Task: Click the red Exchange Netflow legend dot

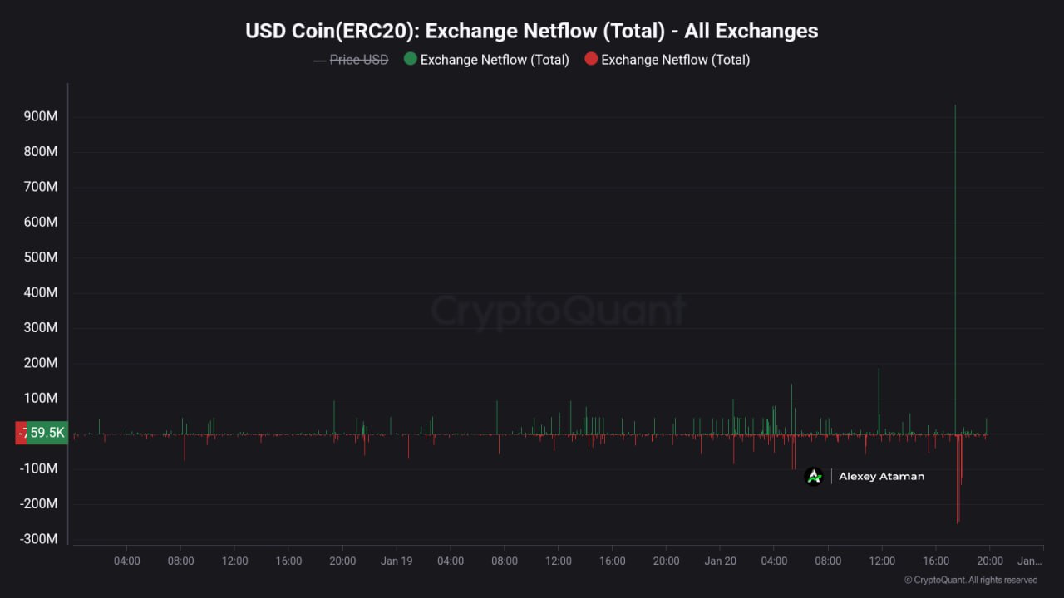Action: coord(591,59)
